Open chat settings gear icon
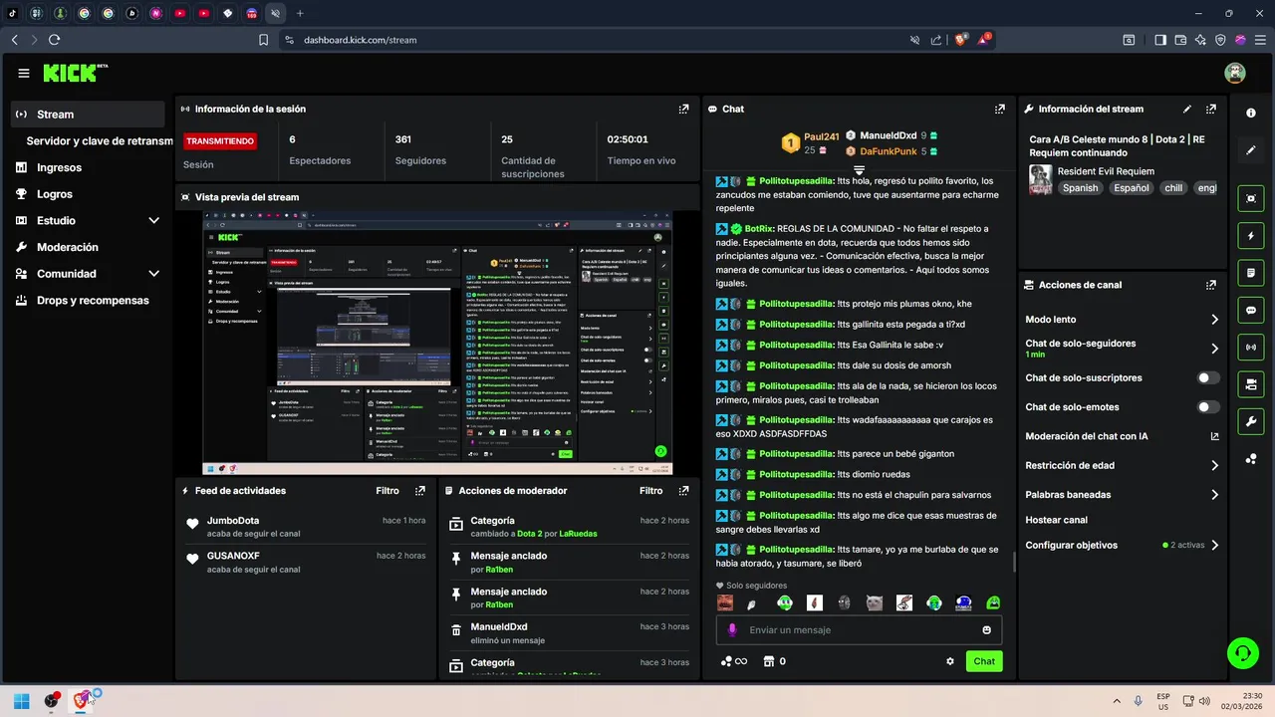Screen dimensions: 1275x717 point(950,661)
